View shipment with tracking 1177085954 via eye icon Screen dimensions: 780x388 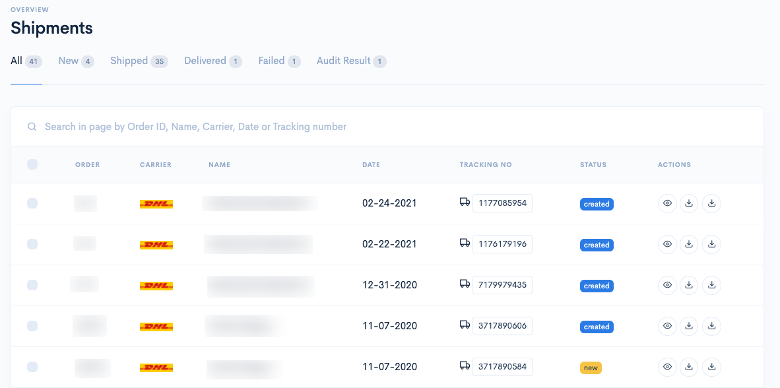[668, 203]
